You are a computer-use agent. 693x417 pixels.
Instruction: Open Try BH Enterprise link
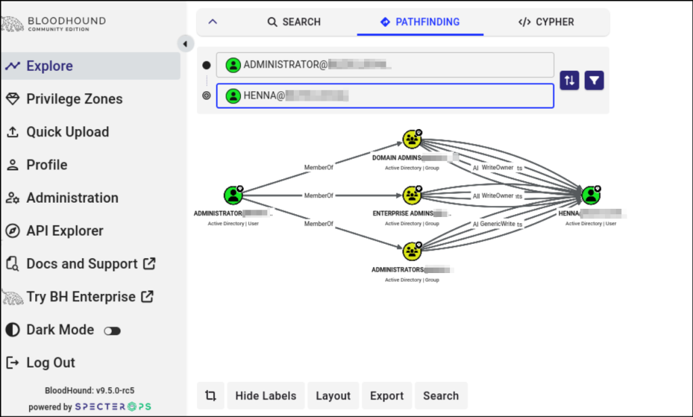[90, 297]
